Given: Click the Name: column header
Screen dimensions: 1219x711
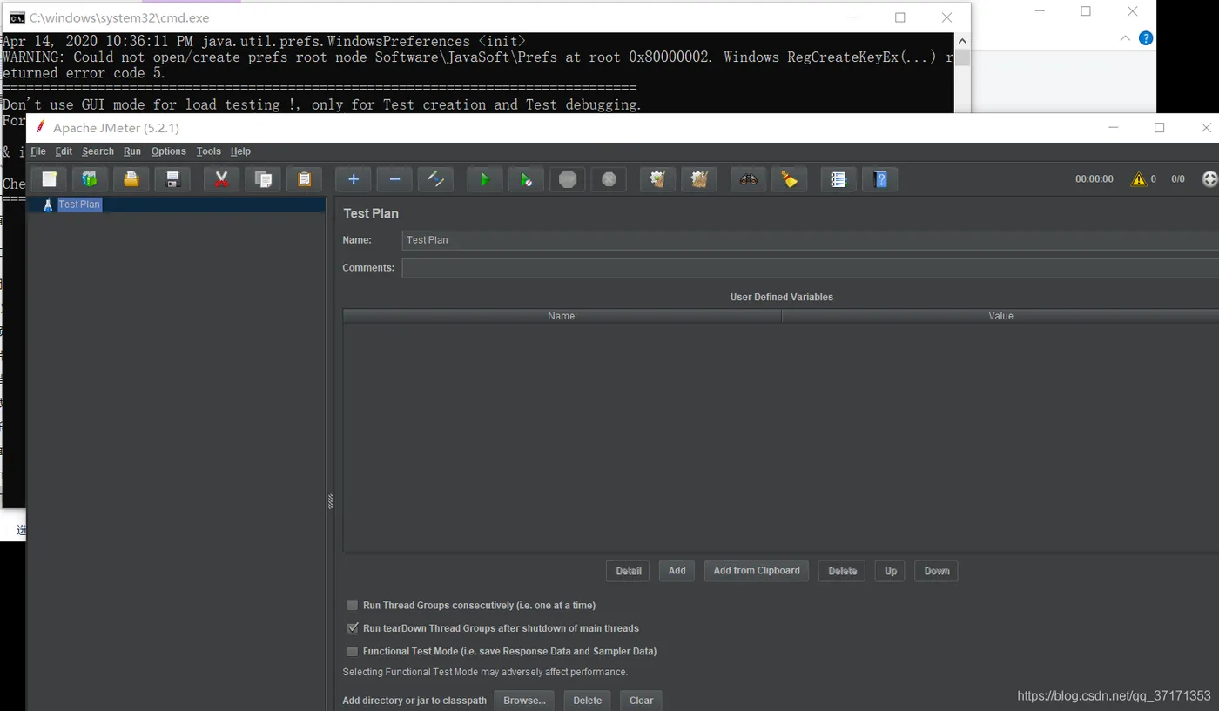Looking at the screenshot, I should click(x=562, y=316).
